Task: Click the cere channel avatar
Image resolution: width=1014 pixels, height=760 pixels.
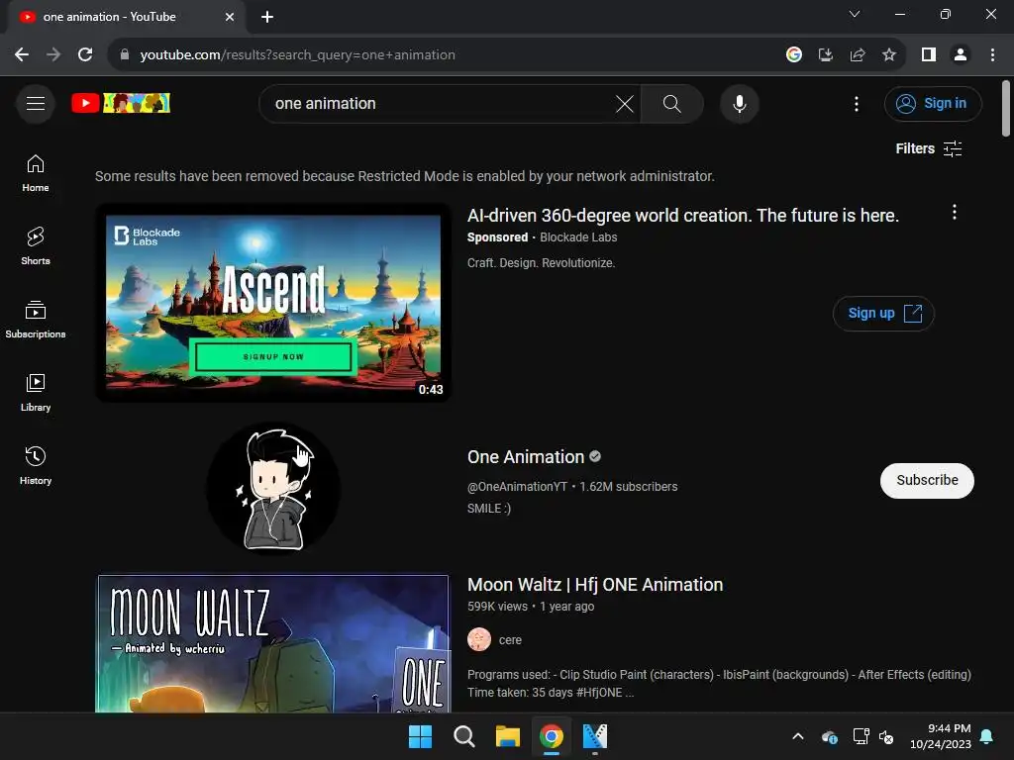Action: (x=479, y=639)
